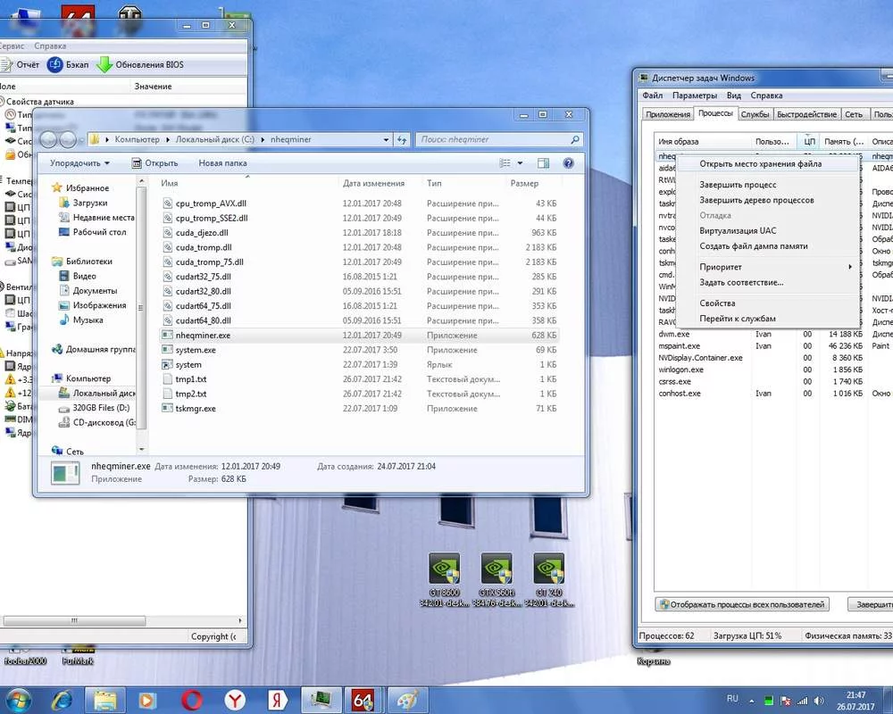This screenshot has width=893, height=714.
Task: Choose Завершить процесс from the context menu
Action: click(x=738, y=185)
